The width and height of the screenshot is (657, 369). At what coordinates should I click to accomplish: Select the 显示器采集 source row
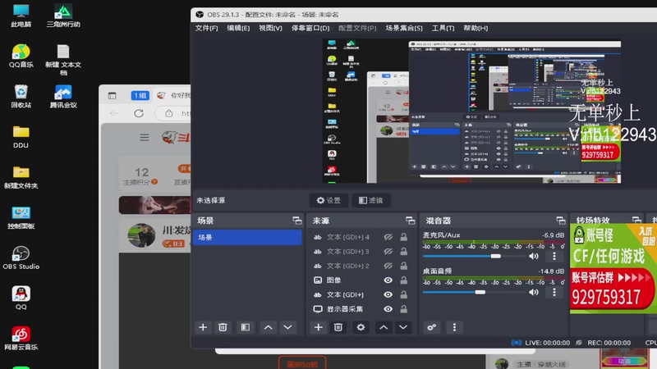pyautogui.click(x=361, y=309)
